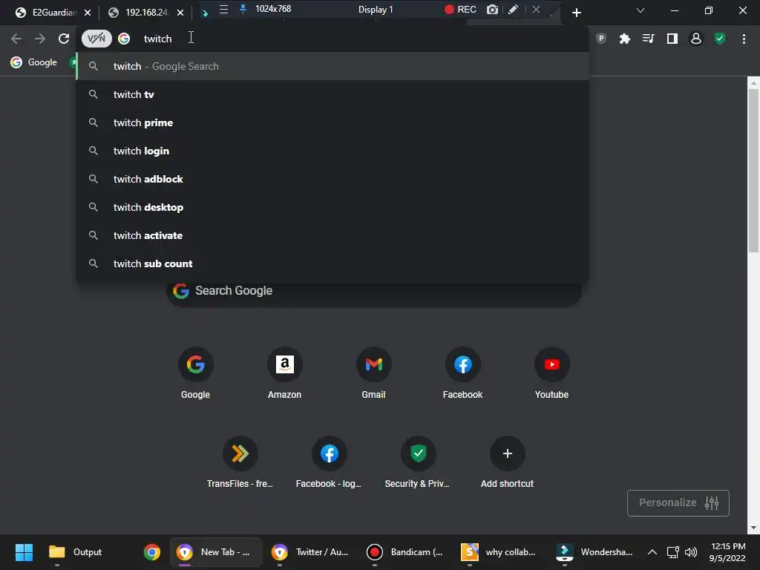Switch to Wondershare taskbar window
The image size is (760, 570).
[x=594, y=552]
